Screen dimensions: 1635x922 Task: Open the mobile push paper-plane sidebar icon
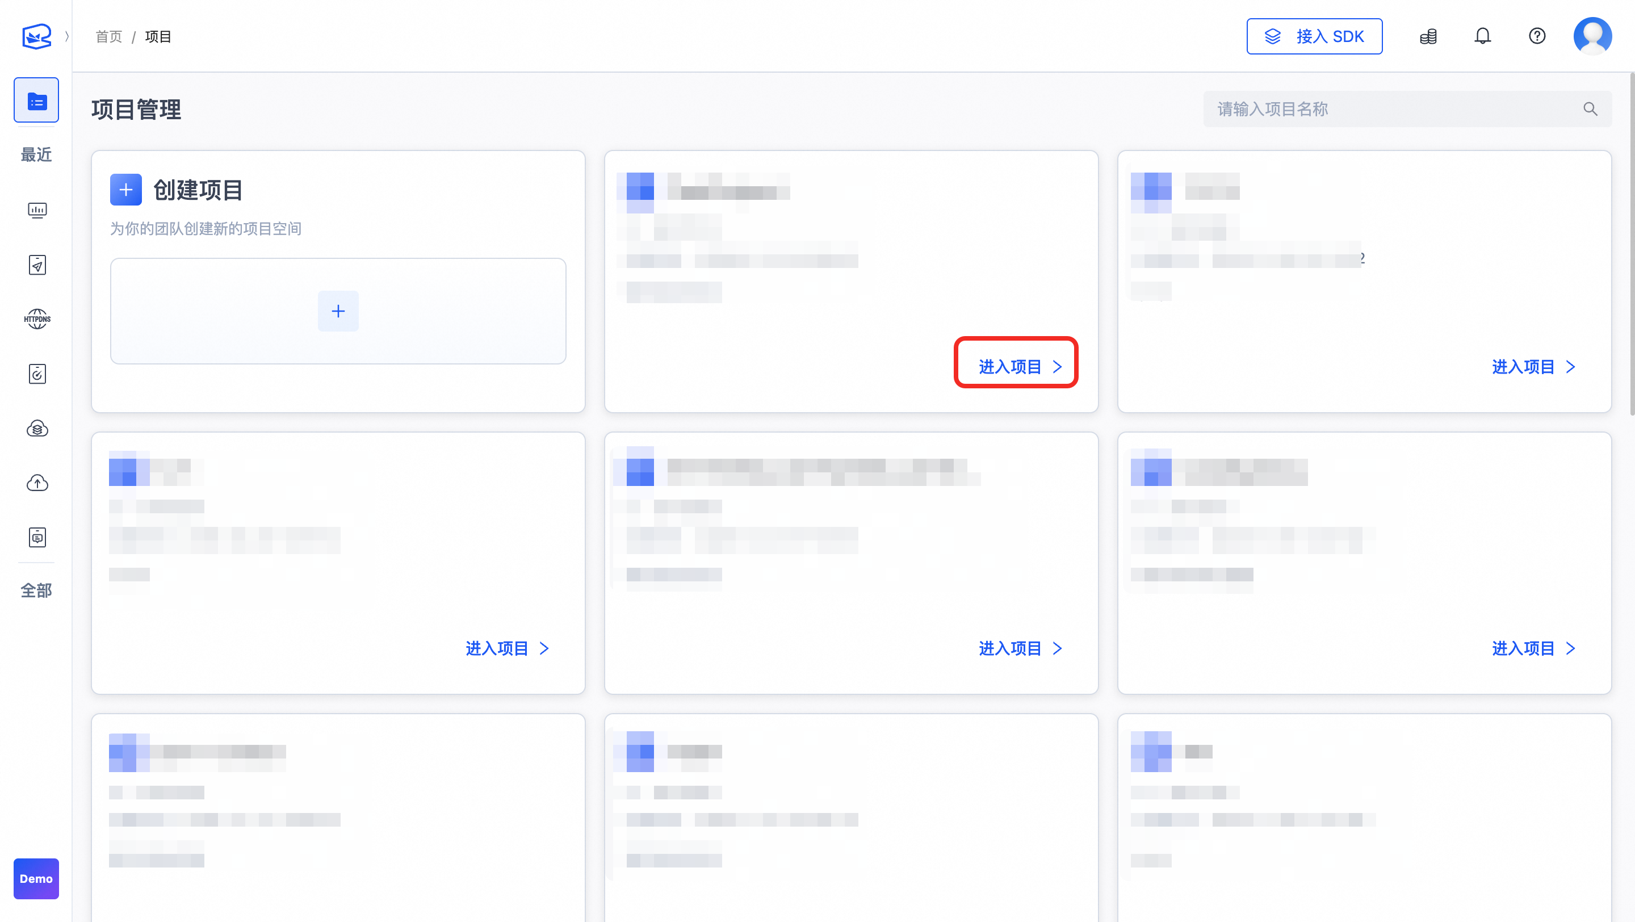[37, 265]
